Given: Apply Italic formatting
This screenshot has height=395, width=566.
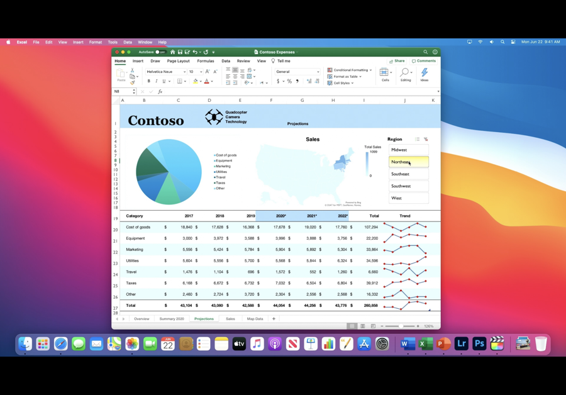Looking at the screenshot, I should pos(157,81).
